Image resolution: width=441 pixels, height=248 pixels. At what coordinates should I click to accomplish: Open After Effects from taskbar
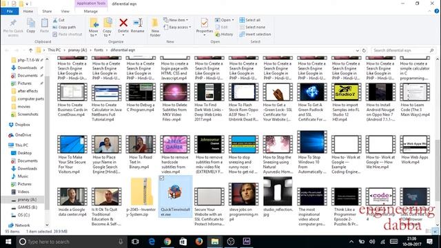point(247,242)
